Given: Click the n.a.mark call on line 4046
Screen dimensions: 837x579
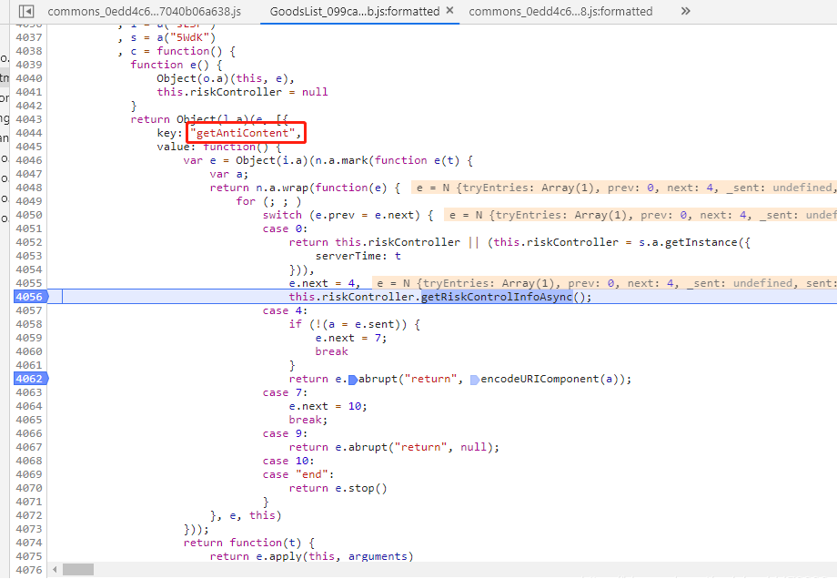Looking at the screenshot, I should [341, 160].
